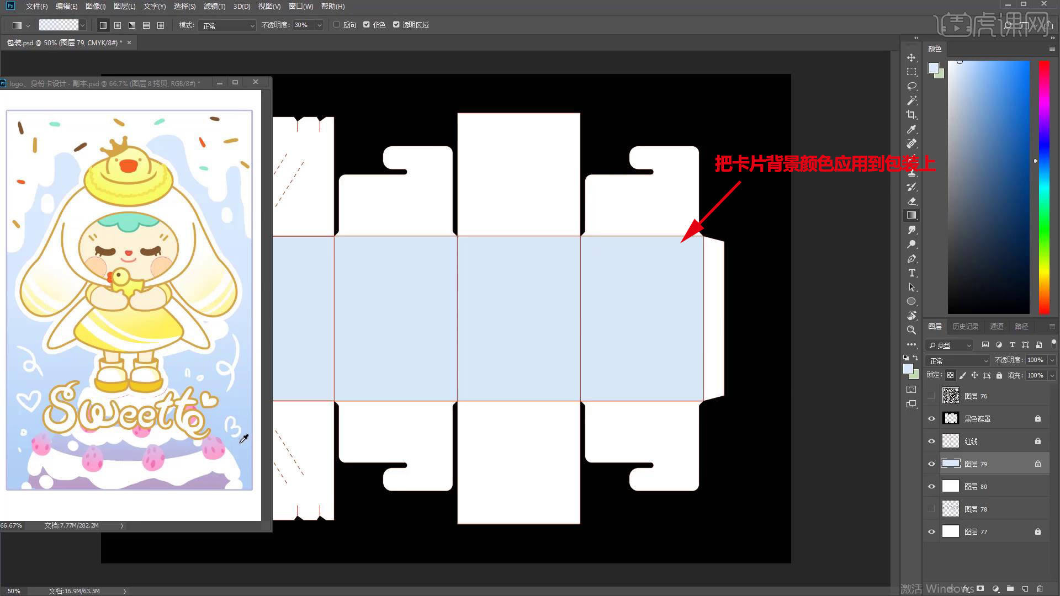The width and height of the screenshot is (1060, 596).
Task: Choose the radial gradient style
Action: [118, 25]
